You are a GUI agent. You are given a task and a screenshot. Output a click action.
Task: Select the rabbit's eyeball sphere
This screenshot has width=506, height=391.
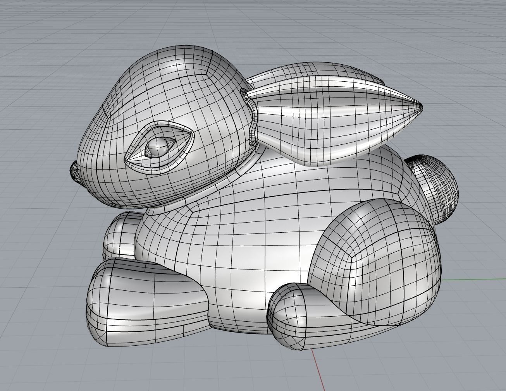point(158,147)
